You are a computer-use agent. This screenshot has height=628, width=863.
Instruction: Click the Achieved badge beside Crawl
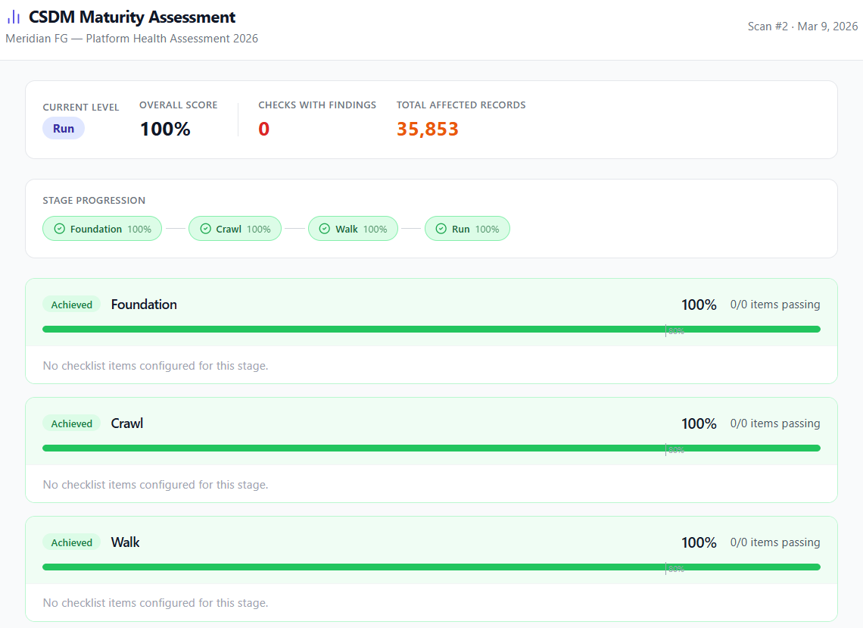(x=72, y=423)
